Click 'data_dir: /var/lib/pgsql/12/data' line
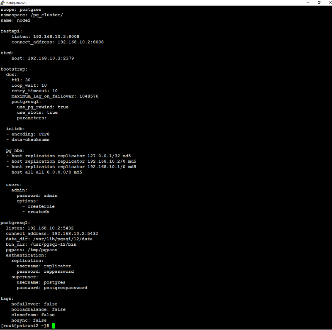The width and height of the screenshot is (332, 330). tap(49, 239)
